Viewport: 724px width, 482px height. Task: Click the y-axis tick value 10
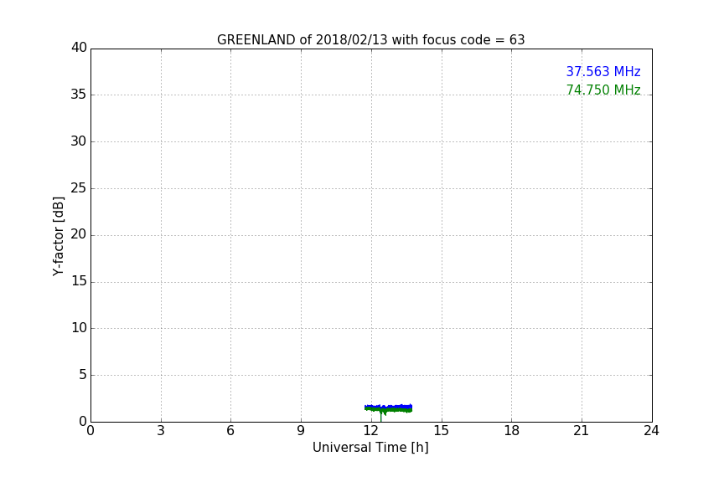click(x=79, y=328)
